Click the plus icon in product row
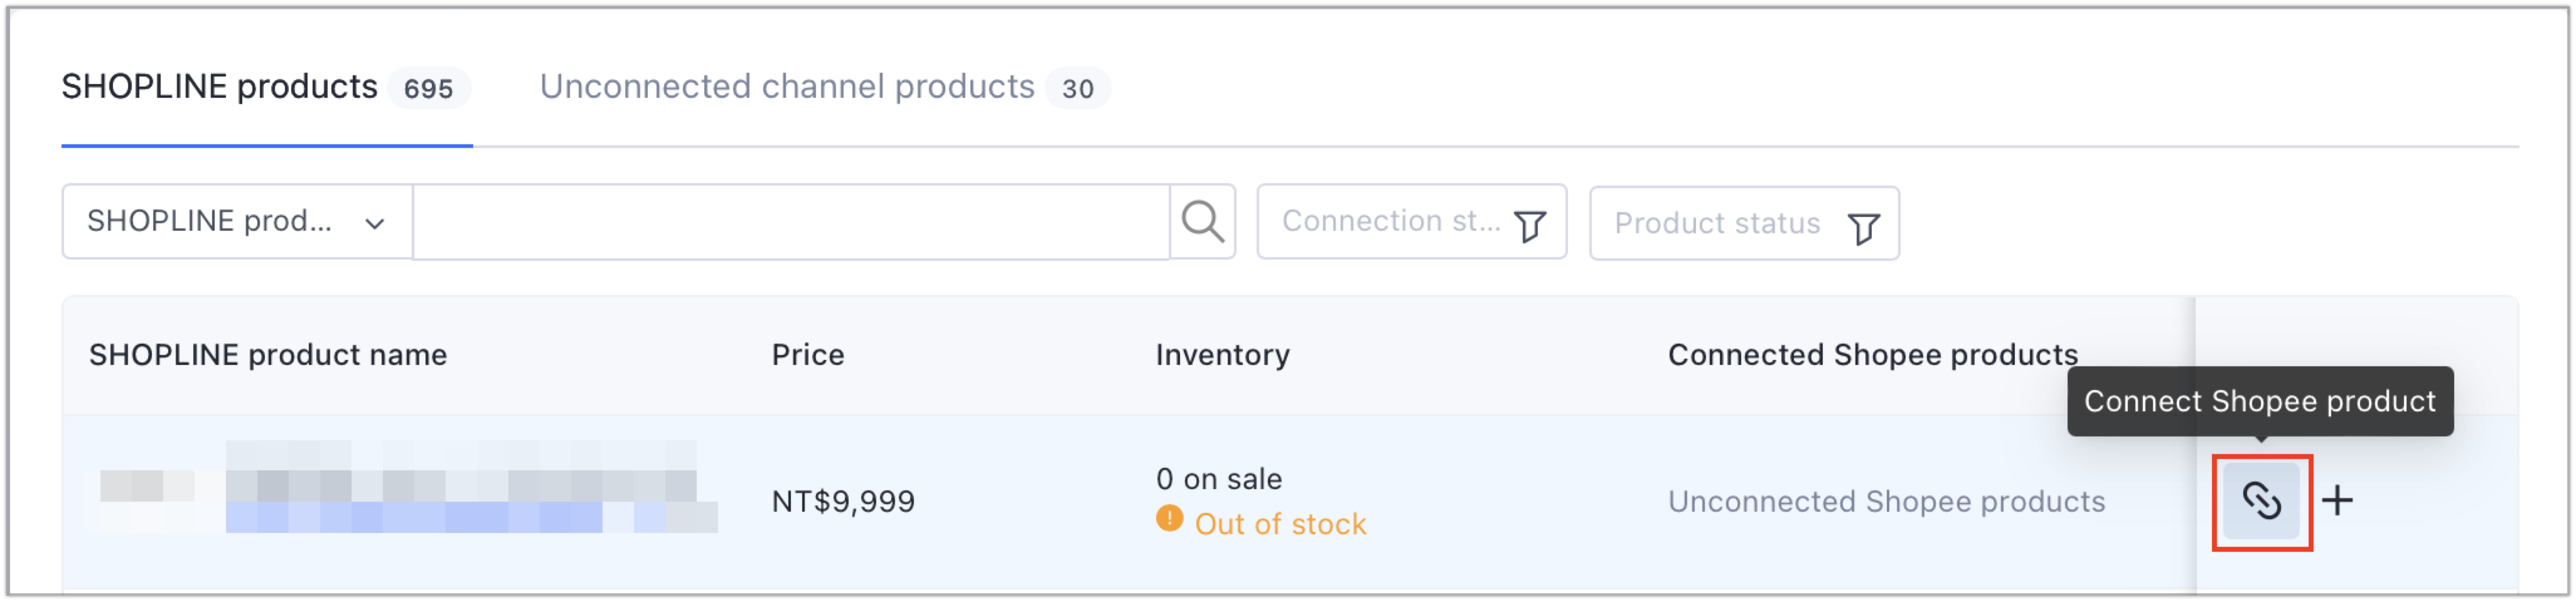Viewport: 2576px width, 602px height. [2337, 500]
